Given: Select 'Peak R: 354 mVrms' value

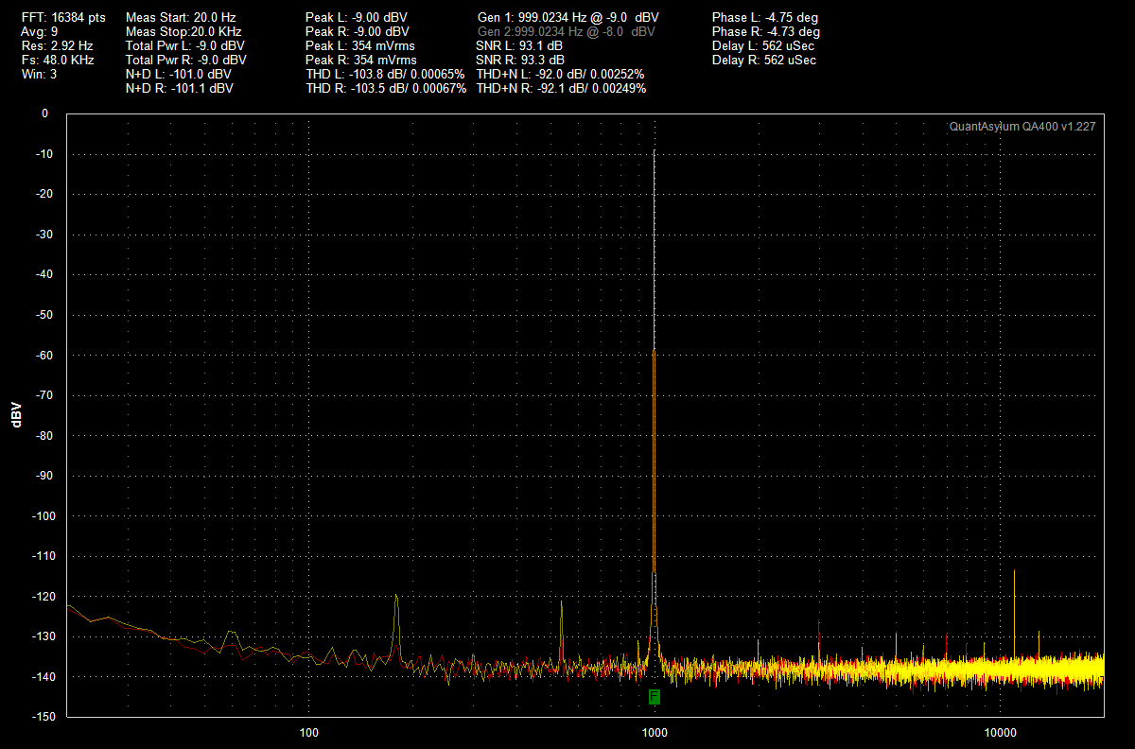Looking at the screenshot, I should (361, 60).
